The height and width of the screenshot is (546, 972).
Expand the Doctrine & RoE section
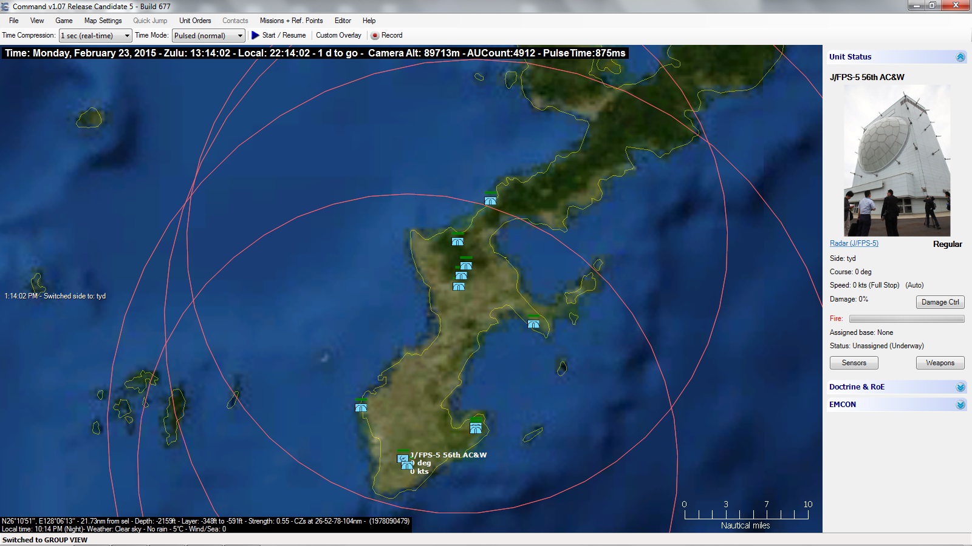click(x=960, y=387)
